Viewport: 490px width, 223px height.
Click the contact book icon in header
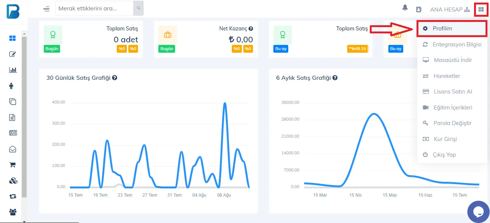point(419,9)
